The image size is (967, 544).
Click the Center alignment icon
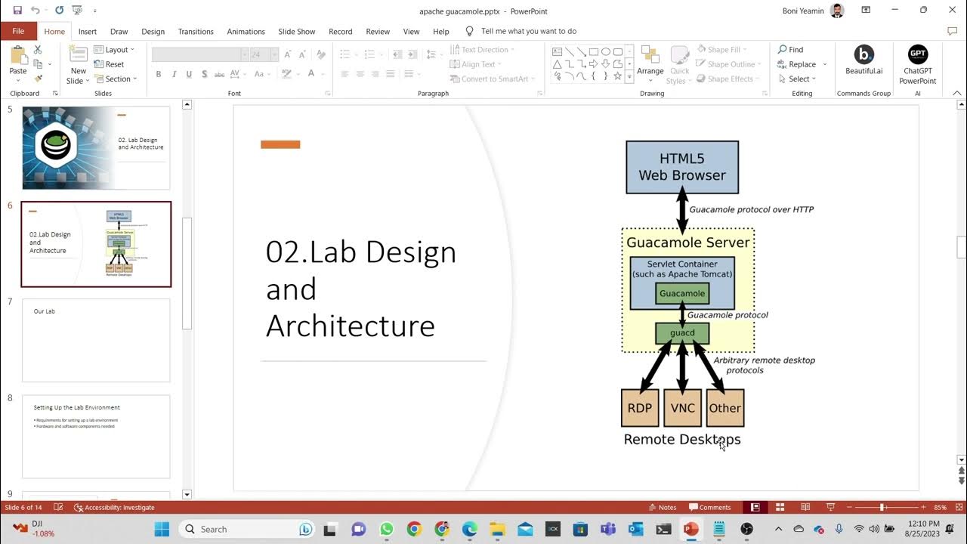[360, 74]
